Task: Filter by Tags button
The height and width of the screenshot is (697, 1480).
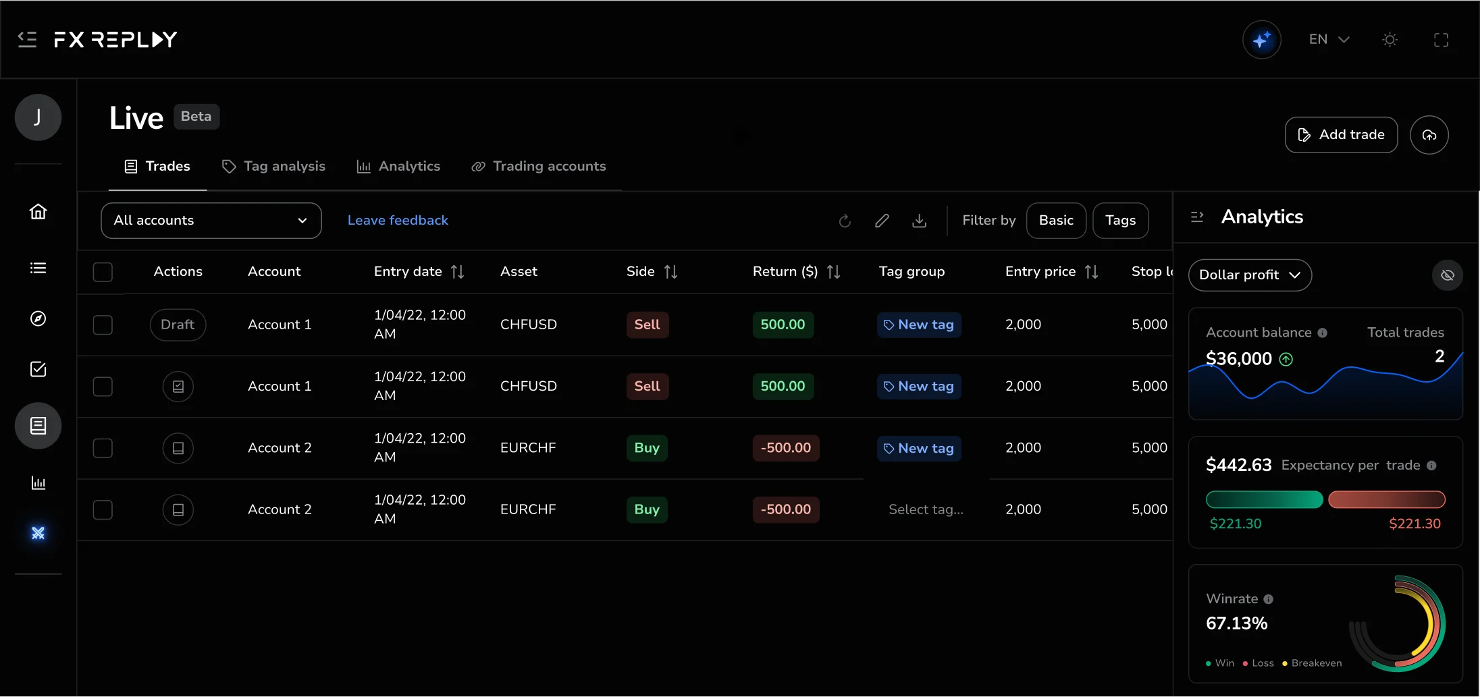Action: (x=1120, y=221)
